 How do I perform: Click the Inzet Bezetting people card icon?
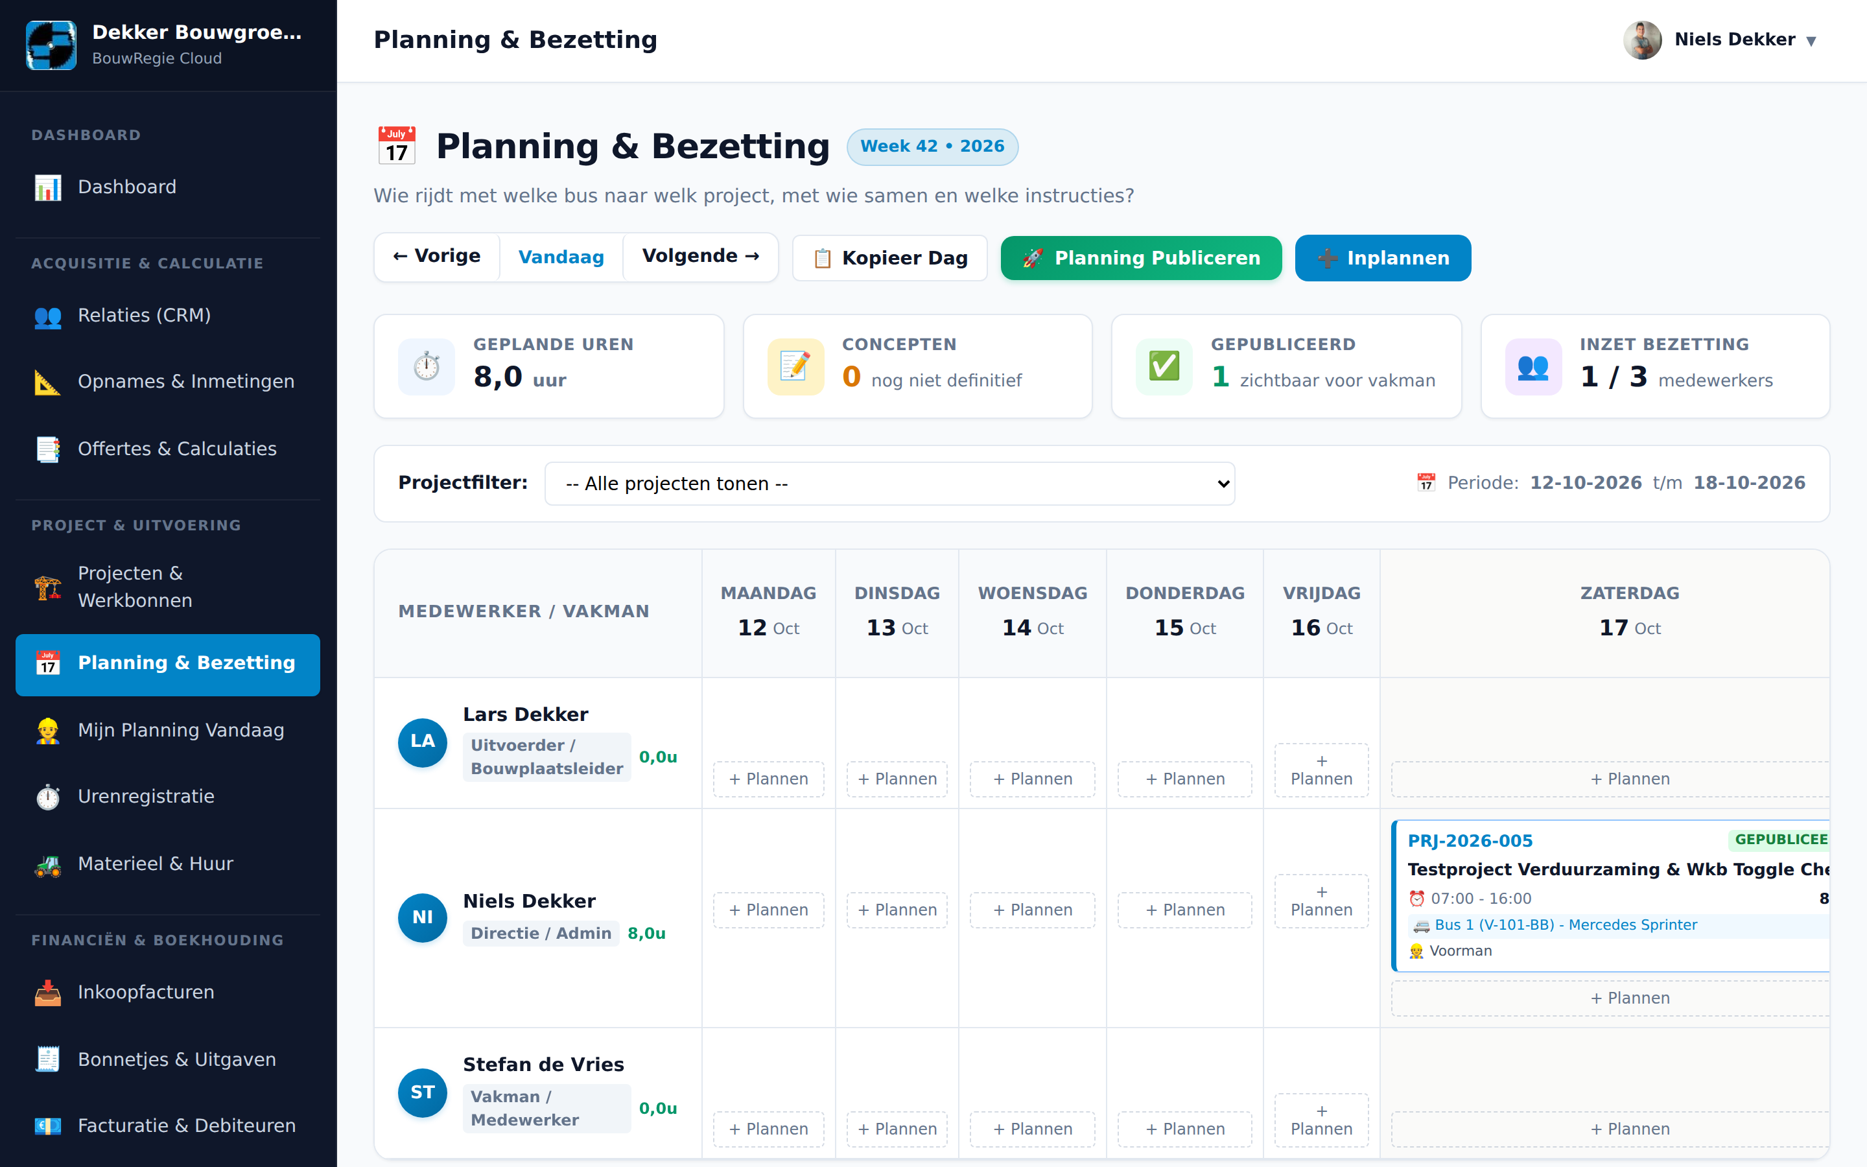tap(1533, 366)
